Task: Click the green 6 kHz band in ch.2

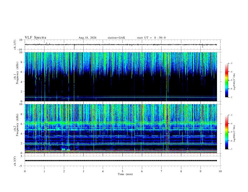Action: tap(121, 123)
